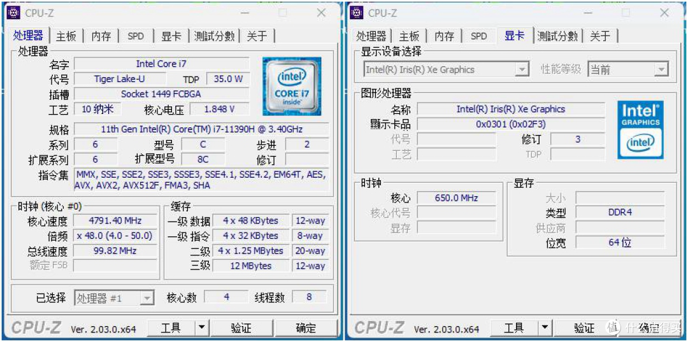Click board ID value 0x0301 (0x02F3)
Viewport: 688px width, 342px height.
[511, 124]
